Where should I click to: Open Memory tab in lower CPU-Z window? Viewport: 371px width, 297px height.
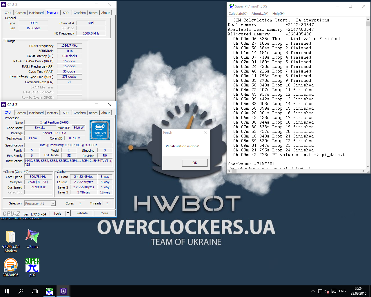coord(52,113)
